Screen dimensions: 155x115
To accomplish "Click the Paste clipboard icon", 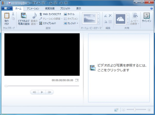I will [7, 16].
